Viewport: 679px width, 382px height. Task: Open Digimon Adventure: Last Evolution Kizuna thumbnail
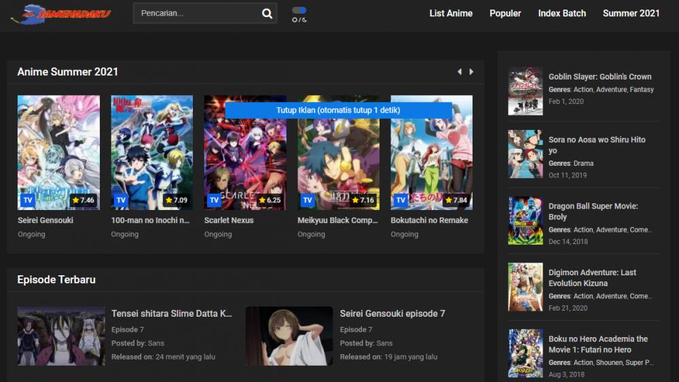(526, 287)
